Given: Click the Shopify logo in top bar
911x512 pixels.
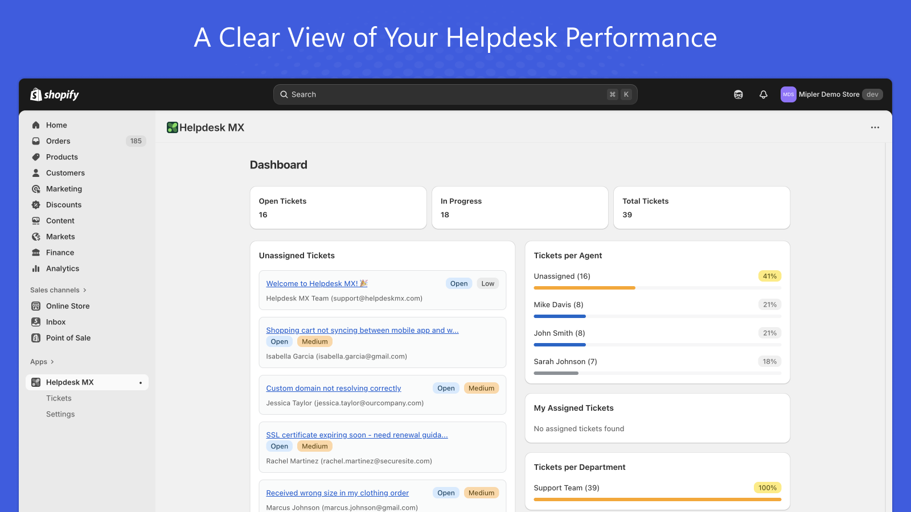Looking at the screenshot, I should click(55, 94).
